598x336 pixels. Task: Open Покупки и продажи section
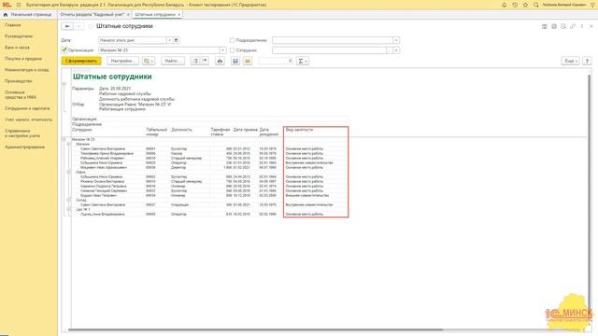(23, 59)
